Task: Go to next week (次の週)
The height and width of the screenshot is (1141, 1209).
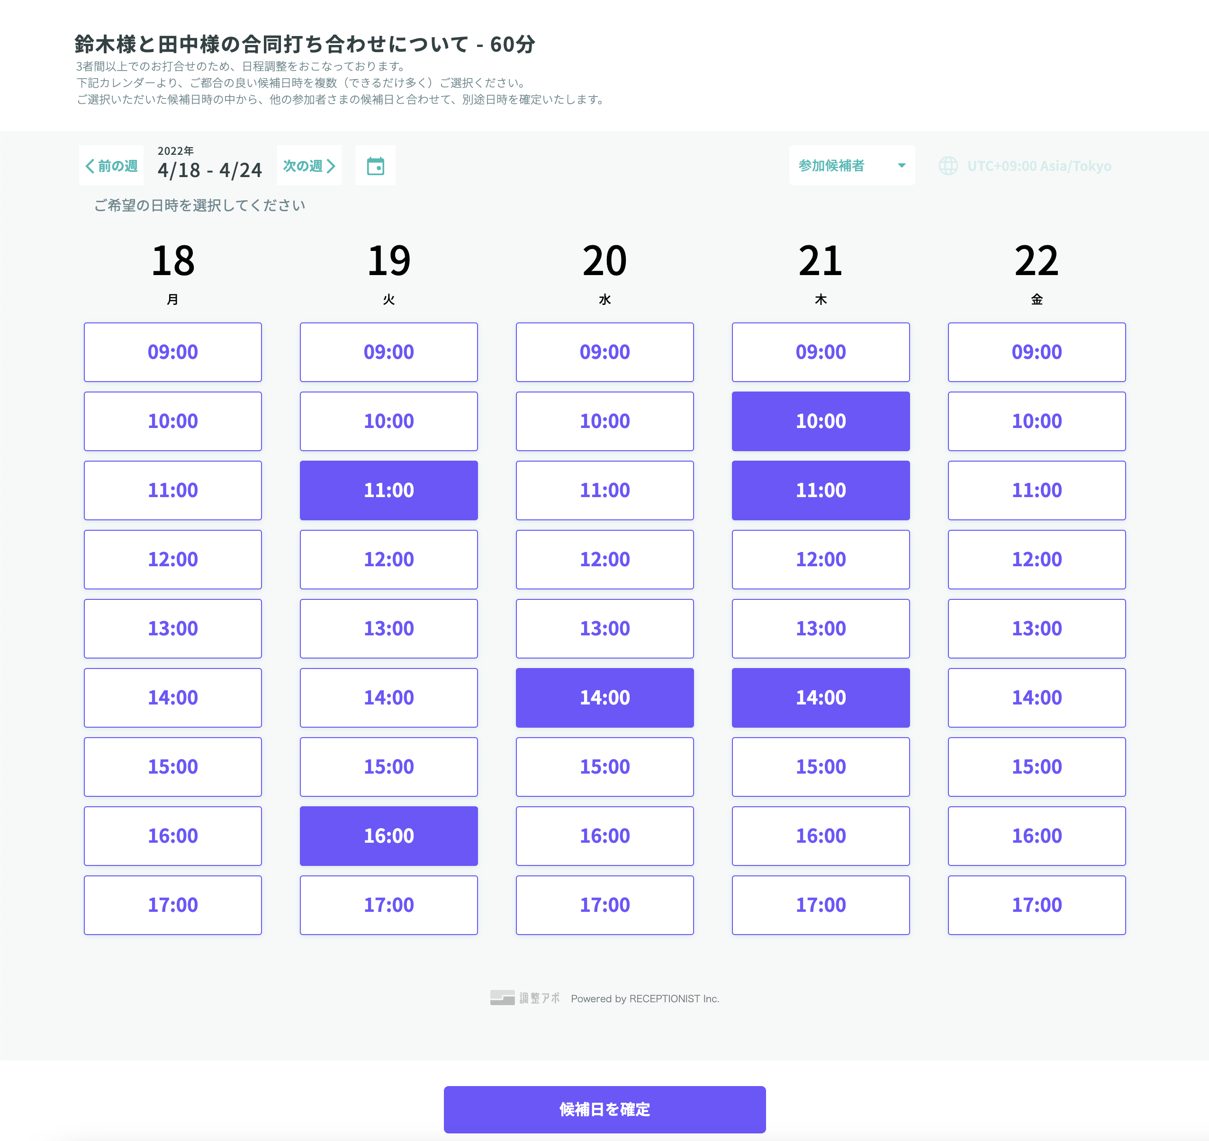Action: click(x=309, y=165)
